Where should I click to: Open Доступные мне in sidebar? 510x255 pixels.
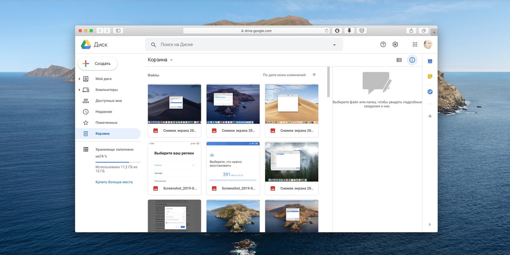pyautogui.click(x=108, y=101)
